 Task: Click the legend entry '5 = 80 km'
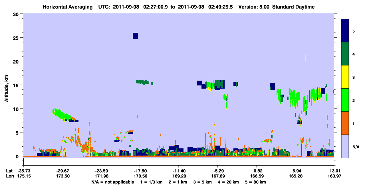256,182
